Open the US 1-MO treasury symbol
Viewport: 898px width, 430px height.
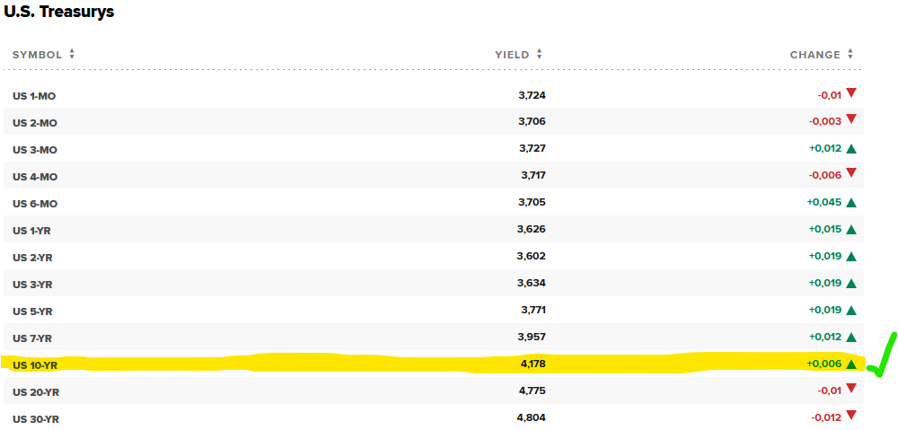click(x=36, y=96)
